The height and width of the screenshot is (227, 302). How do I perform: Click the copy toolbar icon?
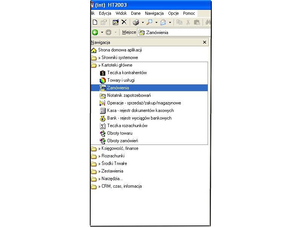179,22
